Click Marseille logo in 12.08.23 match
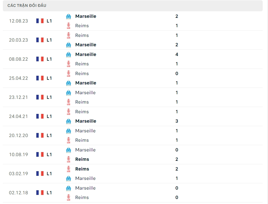268x204 pixels. 69,16
